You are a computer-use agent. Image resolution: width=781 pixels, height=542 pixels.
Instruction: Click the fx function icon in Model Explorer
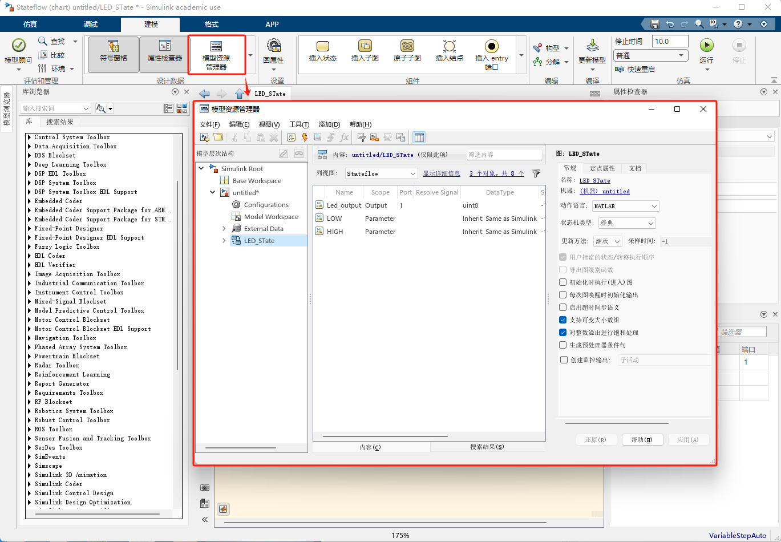(x=344, y=137)
